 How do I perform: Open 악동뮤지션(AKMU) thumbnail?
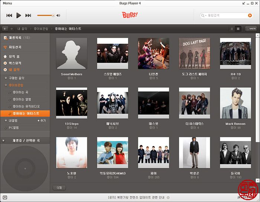pos(113,153)
